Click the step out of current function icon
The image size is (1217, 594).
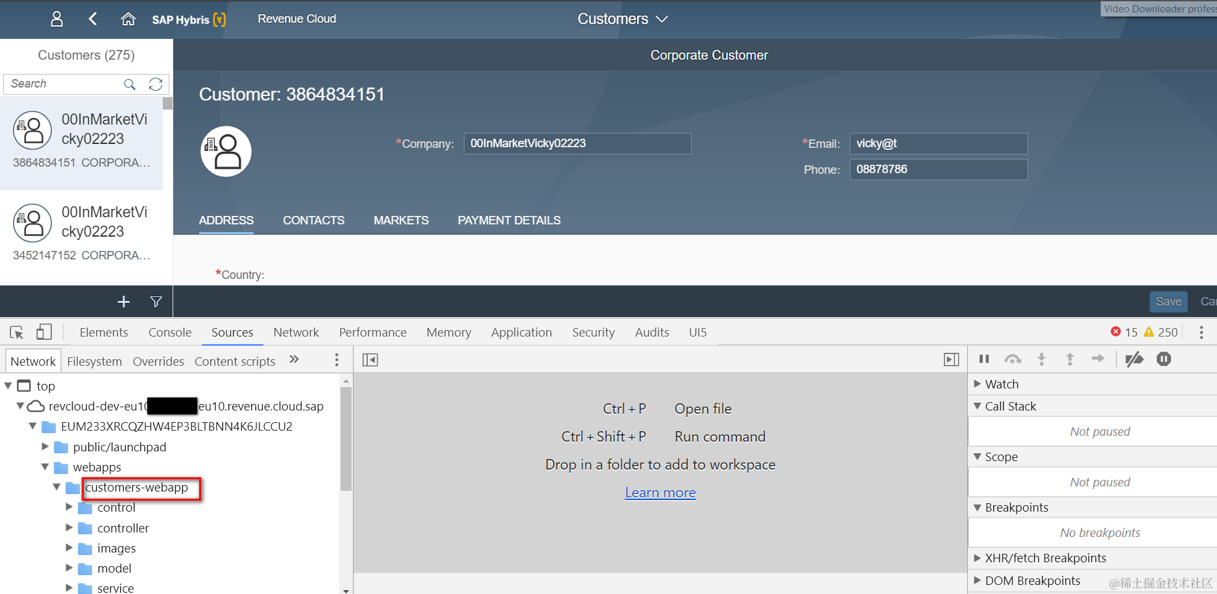point(1070,359)
